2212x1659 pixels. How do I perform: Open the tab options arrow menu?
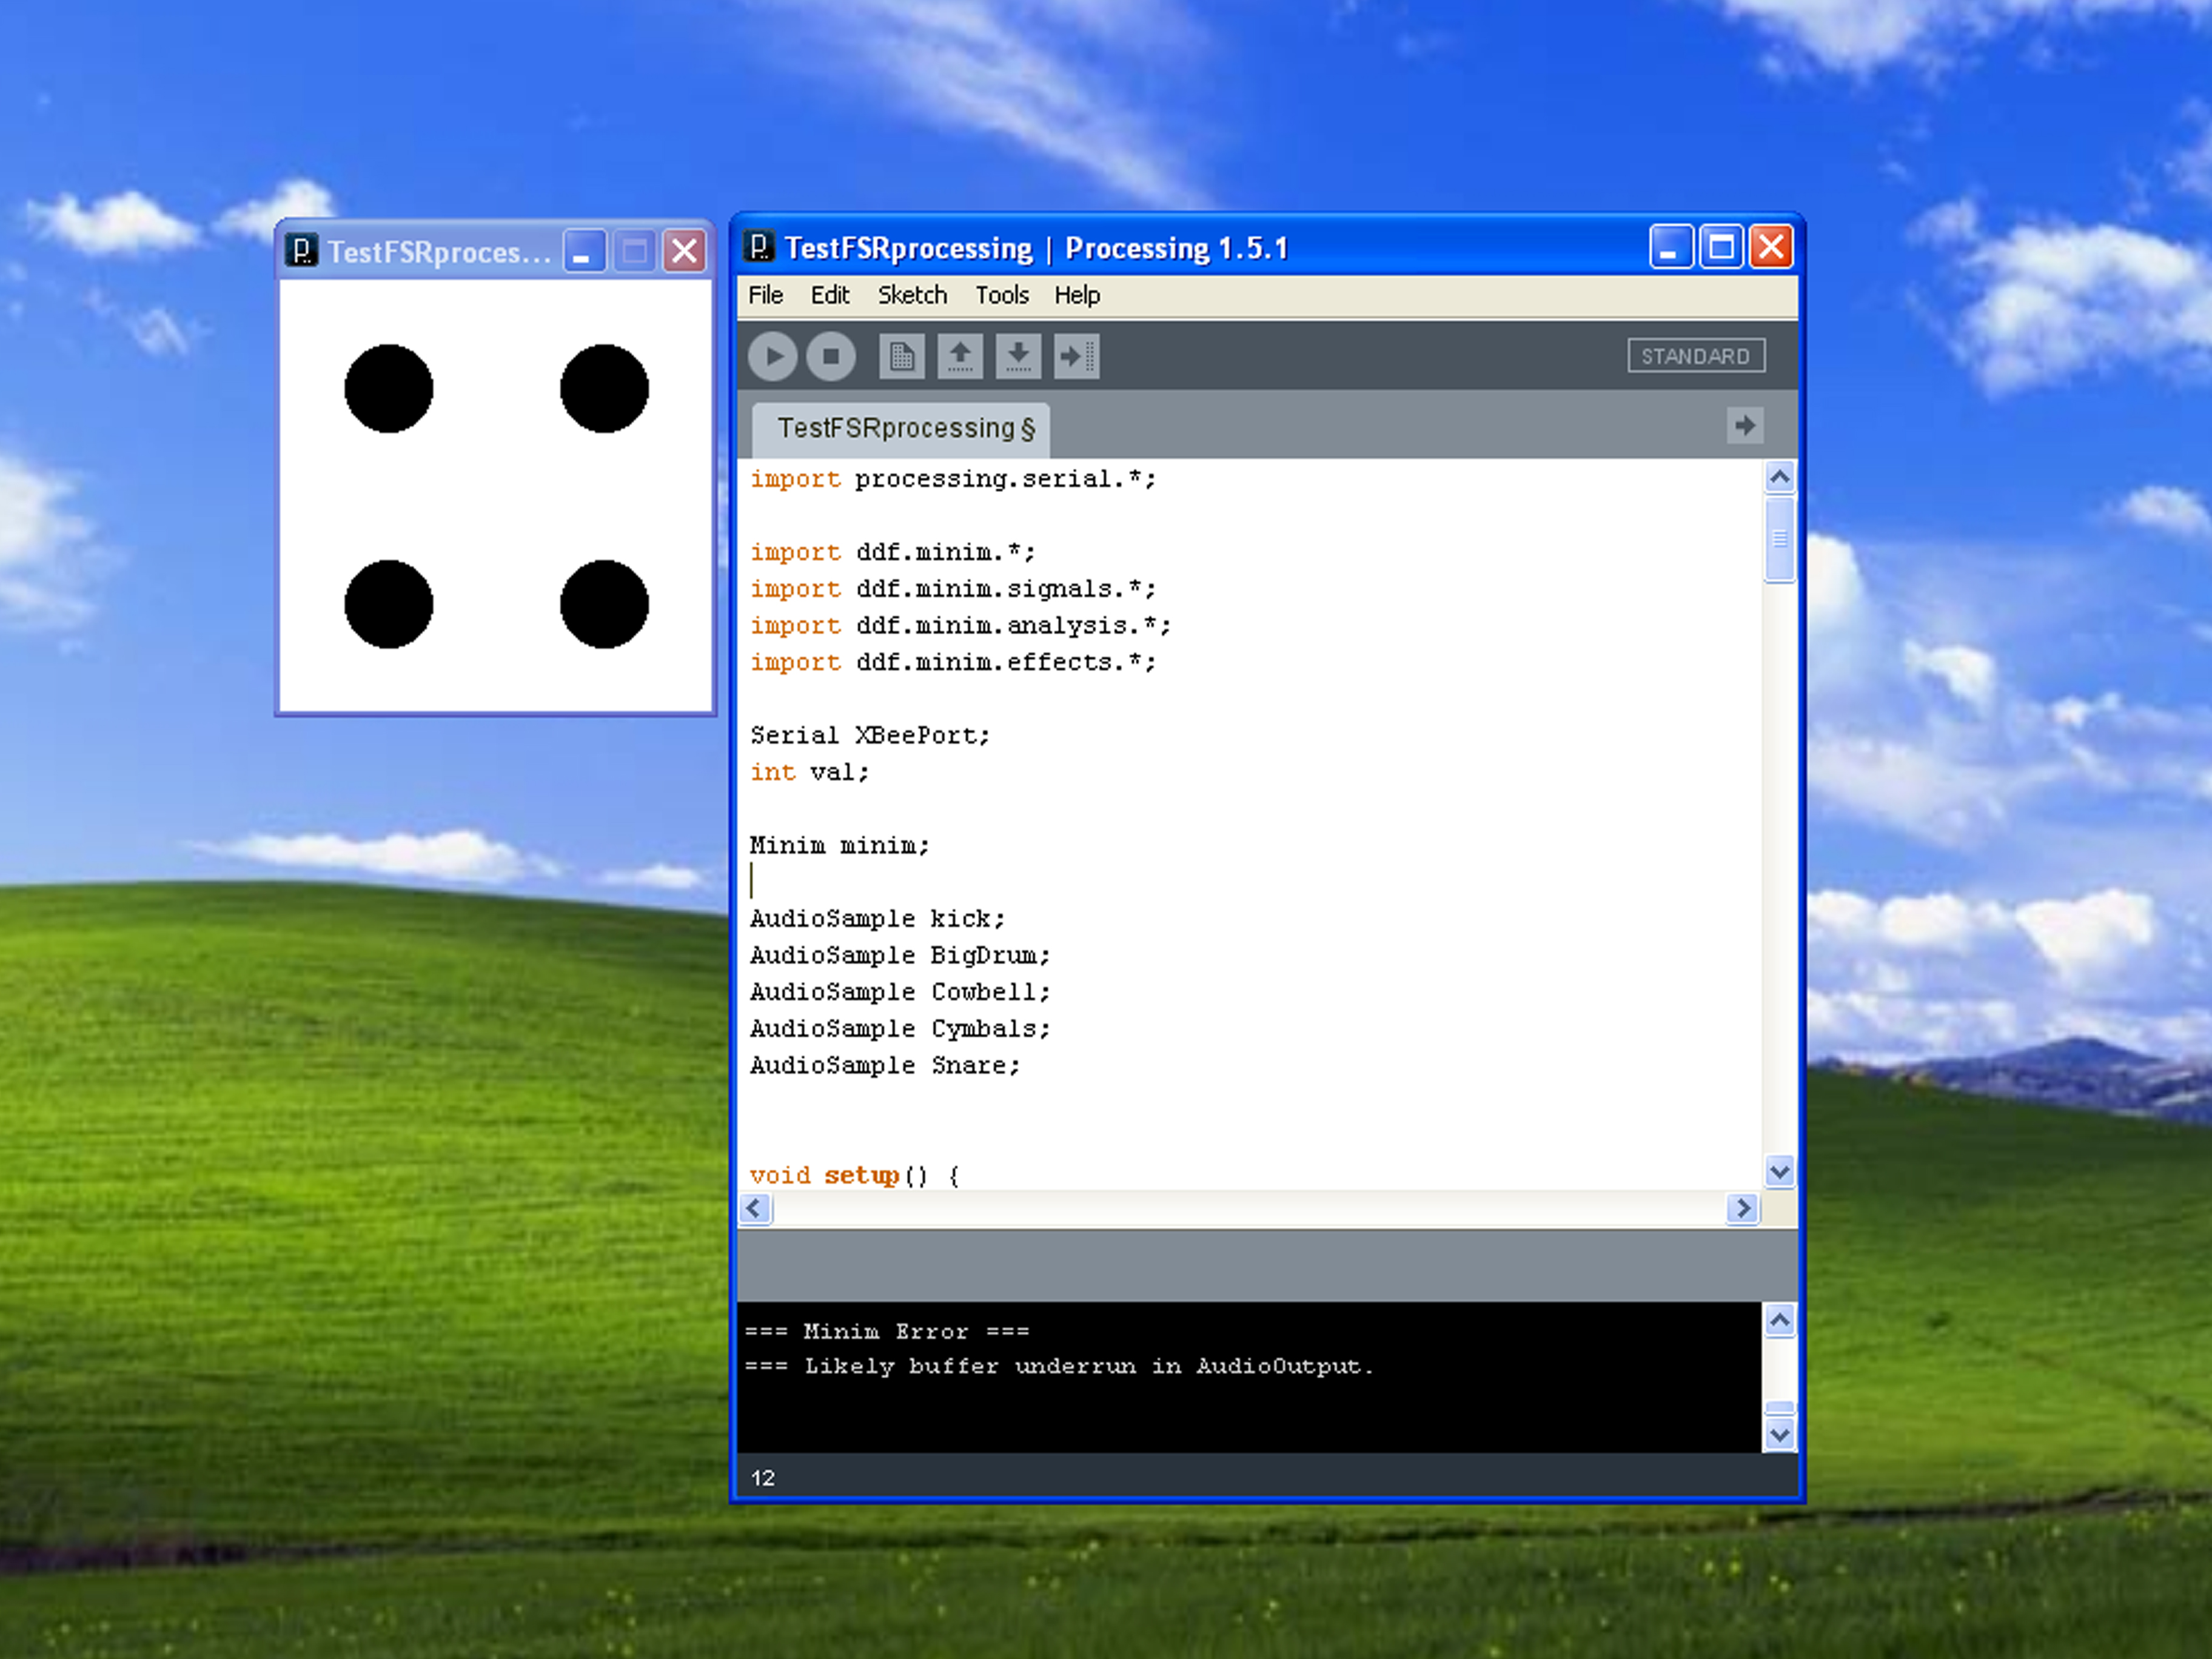click(1745, 425)
